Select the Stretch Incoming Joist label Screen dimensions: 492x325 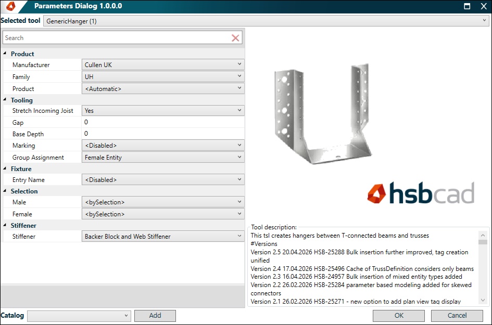click(43, 111)
